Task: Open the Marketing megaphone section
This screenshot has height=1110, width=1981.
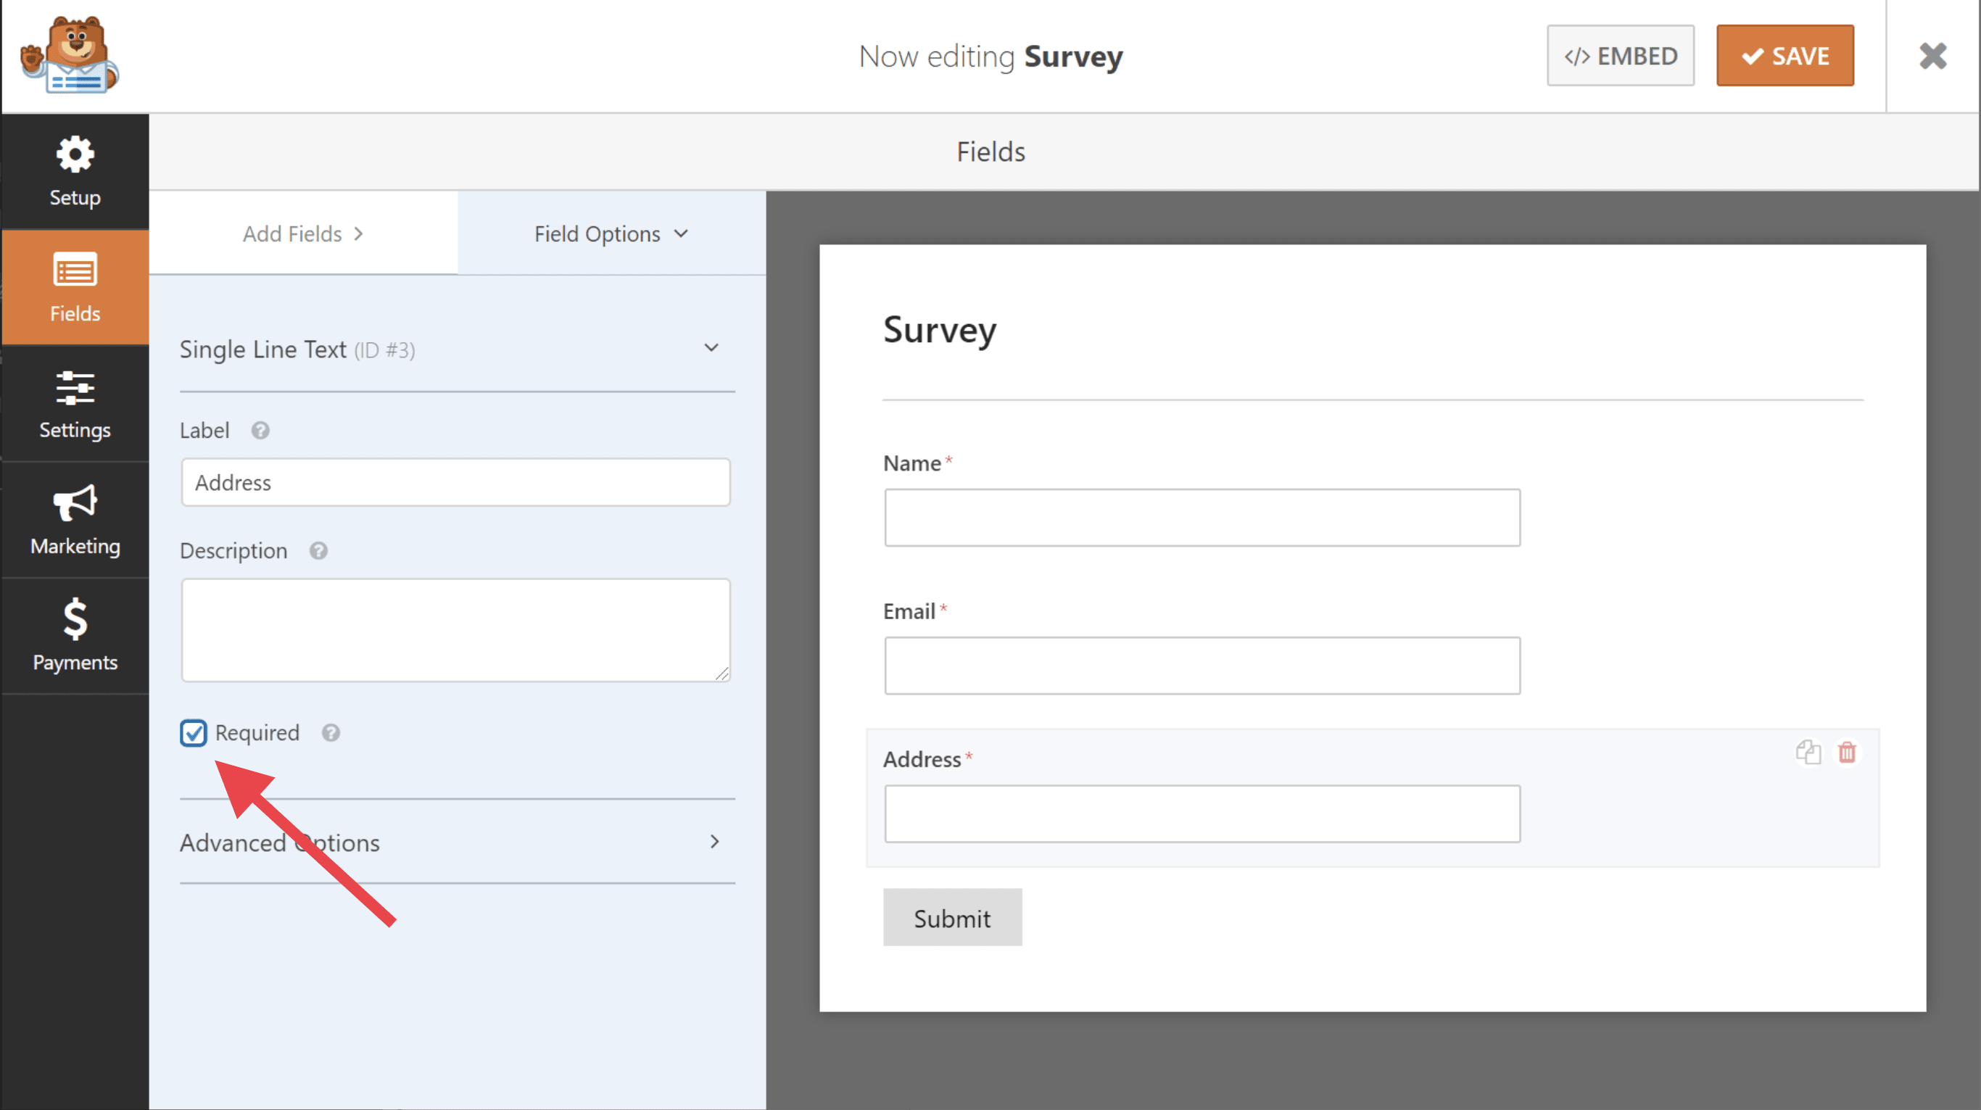Action: [75, 520]
